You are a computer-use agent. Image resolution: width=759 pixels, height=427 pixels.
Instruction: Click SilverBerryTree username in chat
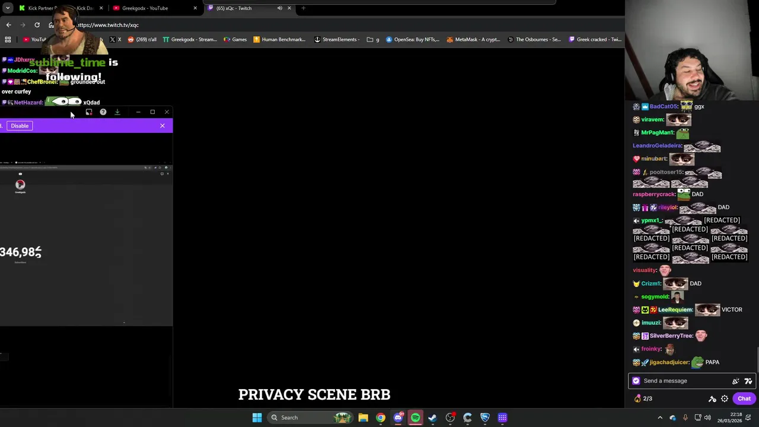671,336
